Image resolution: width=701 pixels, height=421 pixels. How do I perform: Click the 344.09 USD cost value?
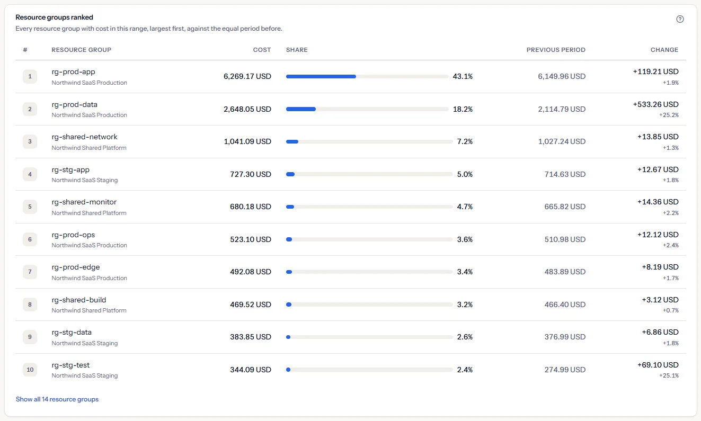[x=251, y=370]
